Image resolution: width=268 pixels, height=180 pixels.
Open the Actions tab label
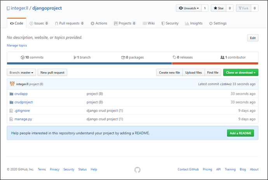(x=101, y=23)
